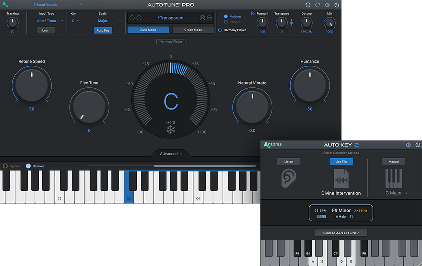
Task: Open the Key C dropdown
Action: [x=75, y=21]
